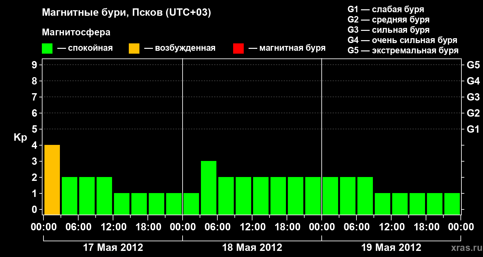
Task: Click the '19 Мая 2012' date label
Action: click(x=391, y=248)
